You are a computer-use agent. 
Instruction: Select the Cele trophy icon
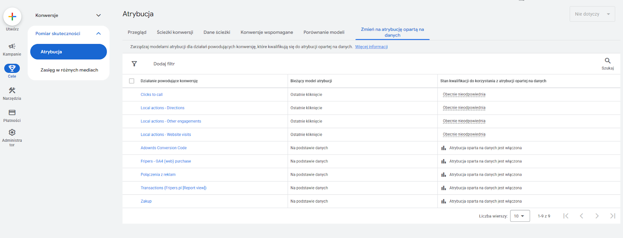tap(12, 69)
